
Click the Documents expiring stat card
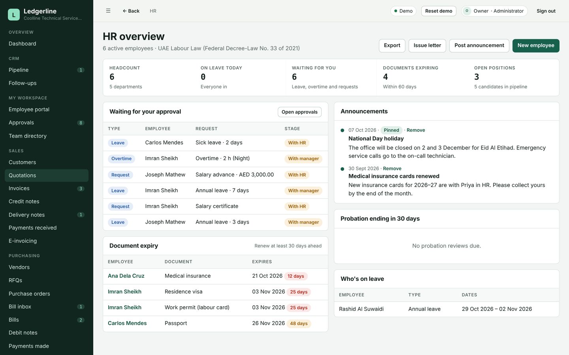[422, 77]
